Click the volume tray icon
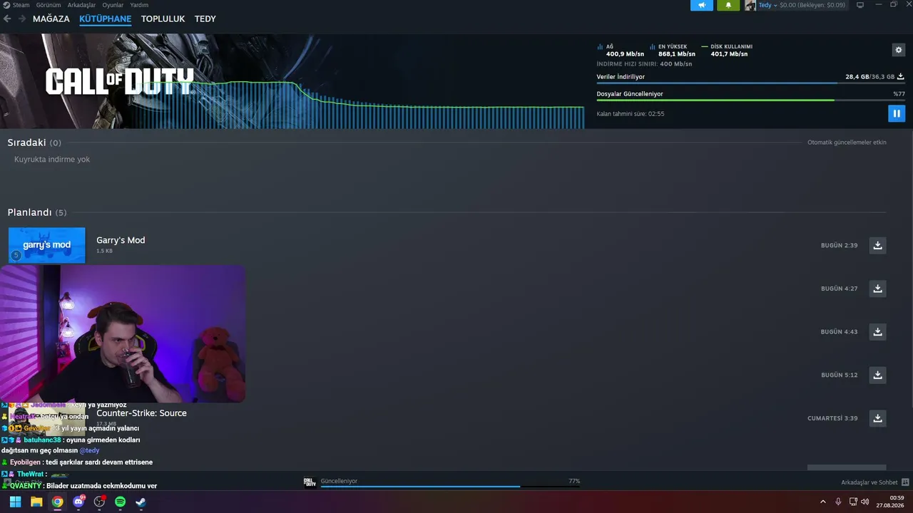Viewport: 913px width, 513px height. (x=866, y=502)
